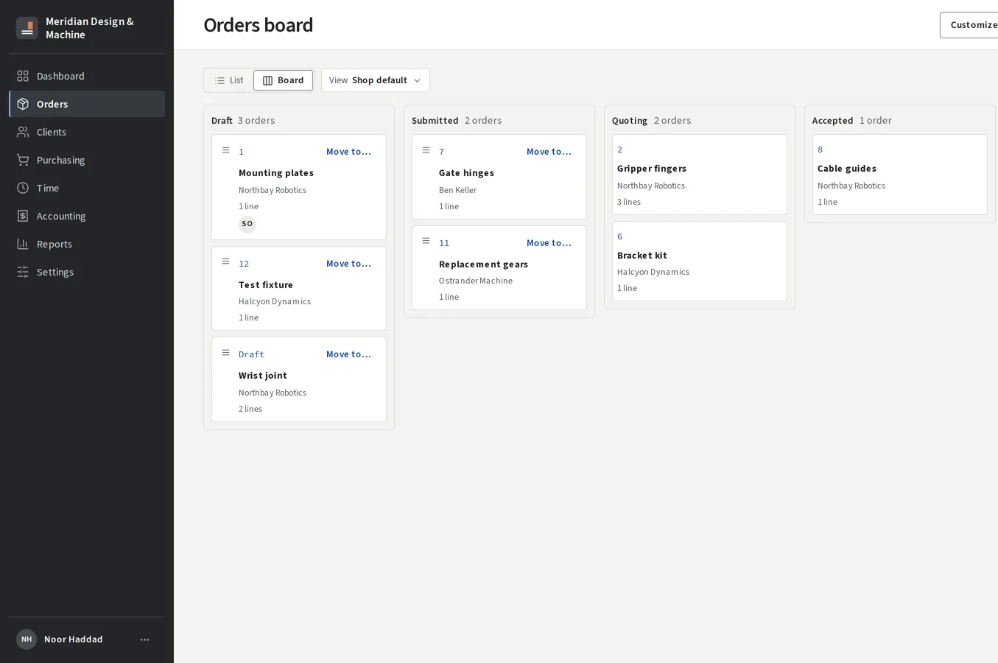Open the View Shop default dropdown

tap(375, 80)
